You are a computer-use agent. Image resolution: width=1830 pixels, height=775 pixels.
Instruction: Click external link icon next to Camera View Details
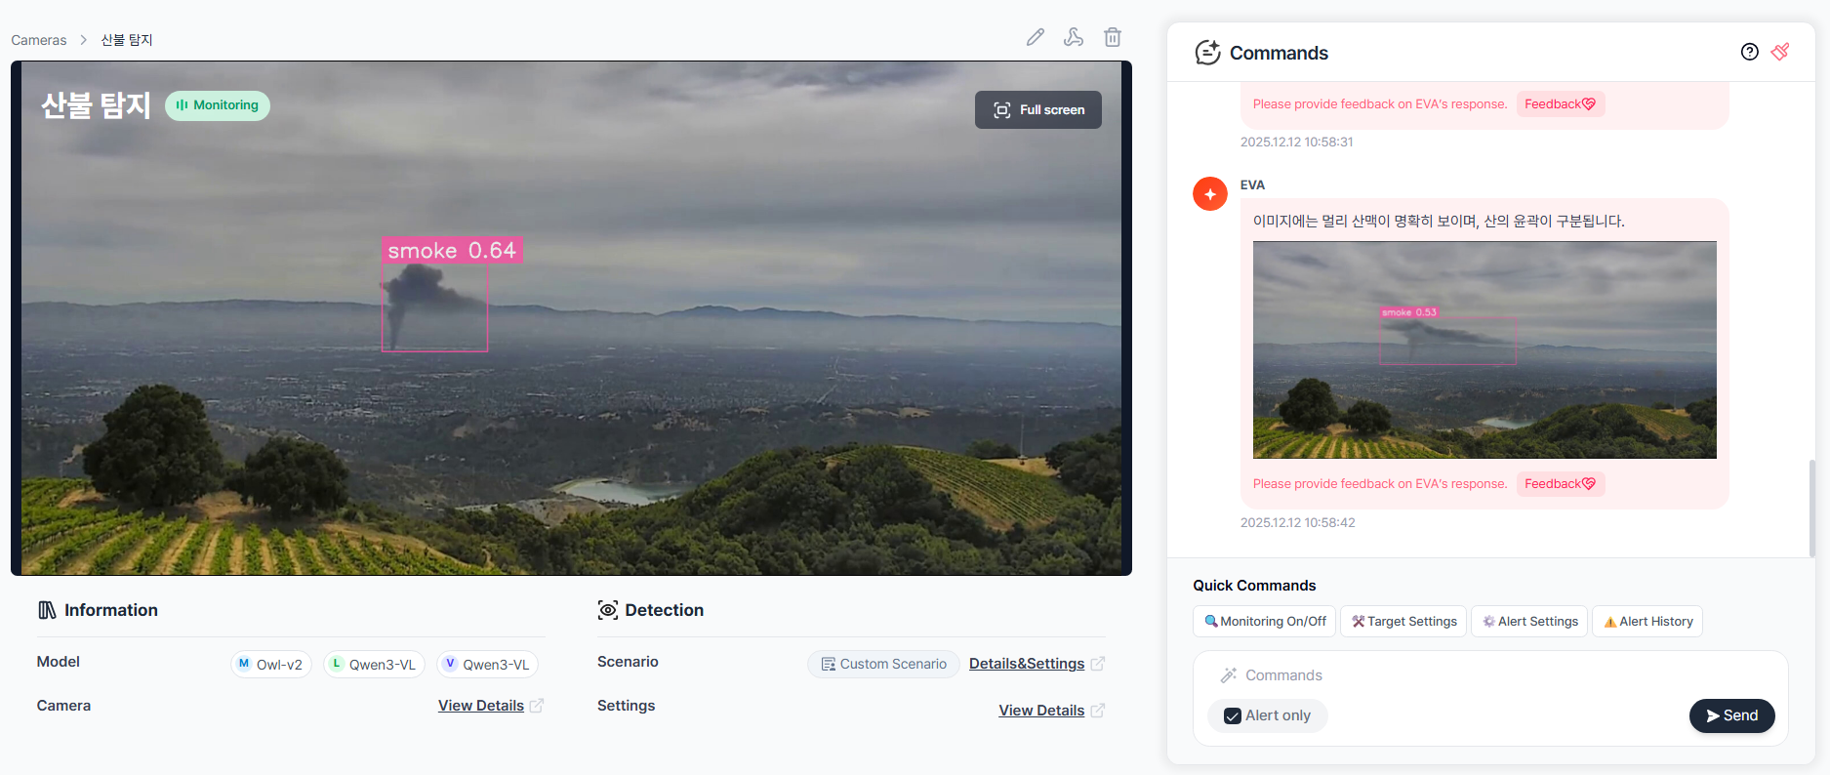pos(537,706)
